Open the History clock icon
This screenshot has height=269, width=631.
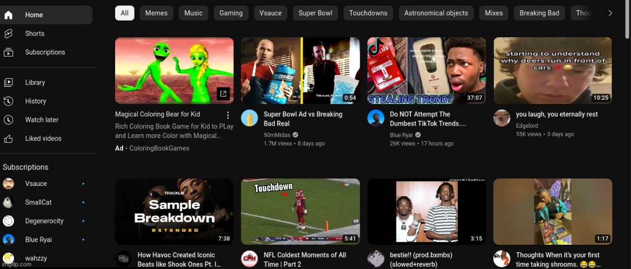click(8, 101)
